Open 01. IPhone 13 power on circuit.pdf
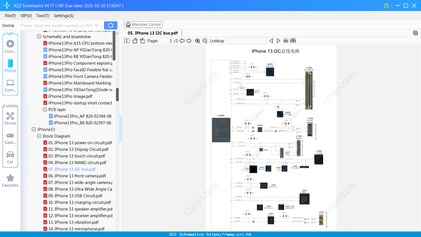The height and width of the screenshot is (237, 421). tap(78, 143)
